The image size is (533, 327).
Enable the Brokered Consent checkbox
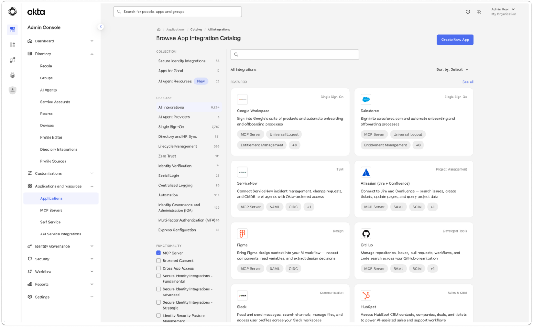click(x=158, y=260)
